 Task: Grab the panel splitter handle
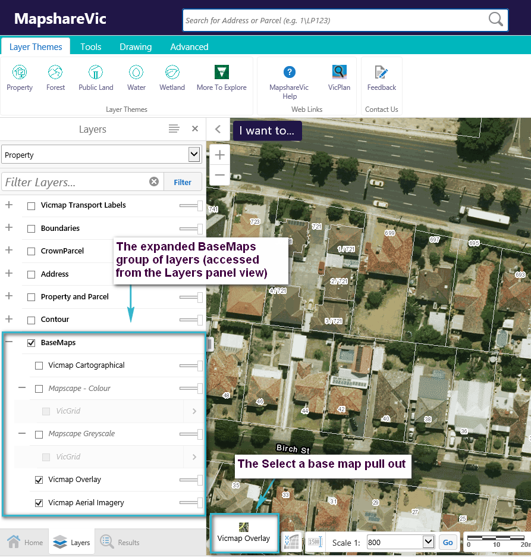210,344
